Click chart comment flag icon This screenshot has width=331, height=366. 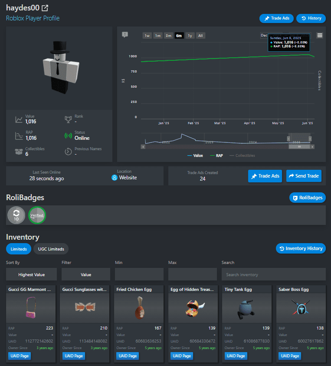click(x=125, y=35)
